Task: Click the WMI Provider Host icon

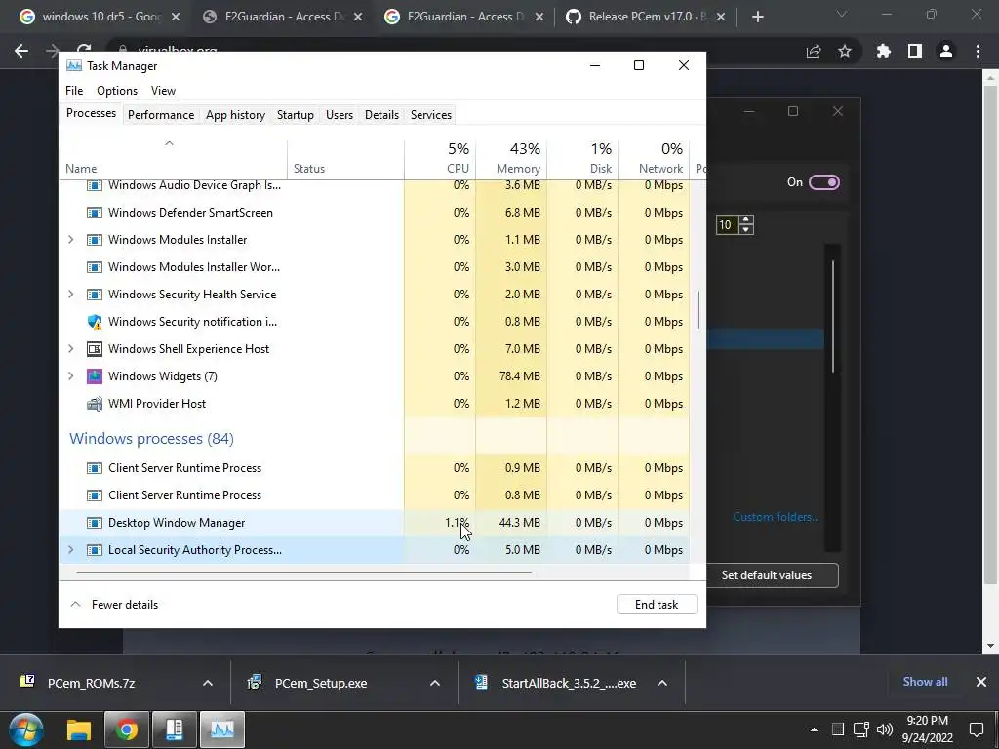Action: (95, 404)
